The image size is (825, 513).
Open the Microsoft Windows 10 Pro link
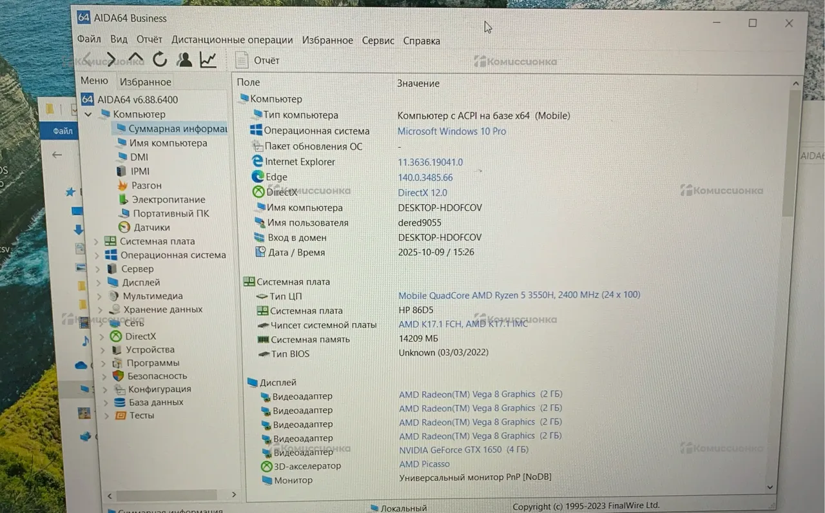(451, 131)
